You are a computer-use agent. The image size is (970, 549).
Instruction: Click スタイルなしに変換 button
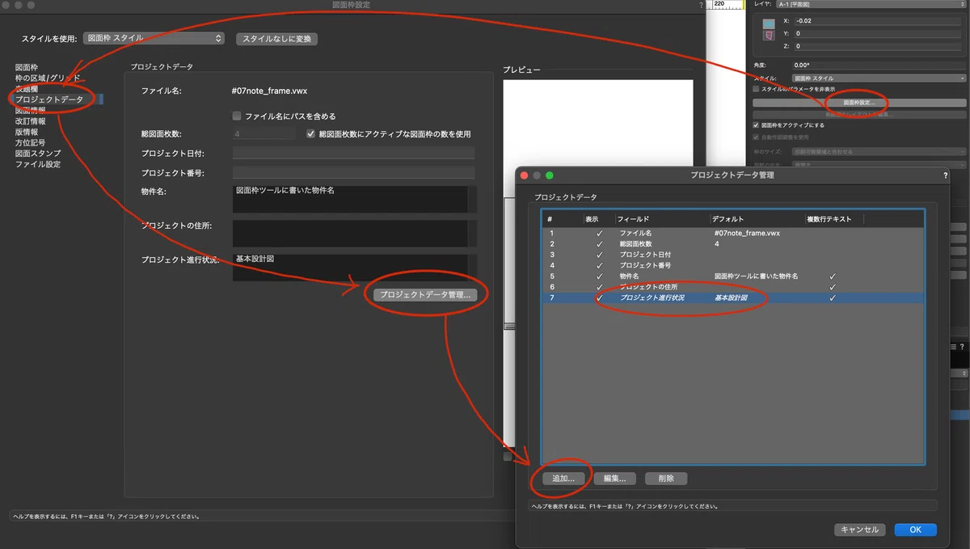(276, 39)
